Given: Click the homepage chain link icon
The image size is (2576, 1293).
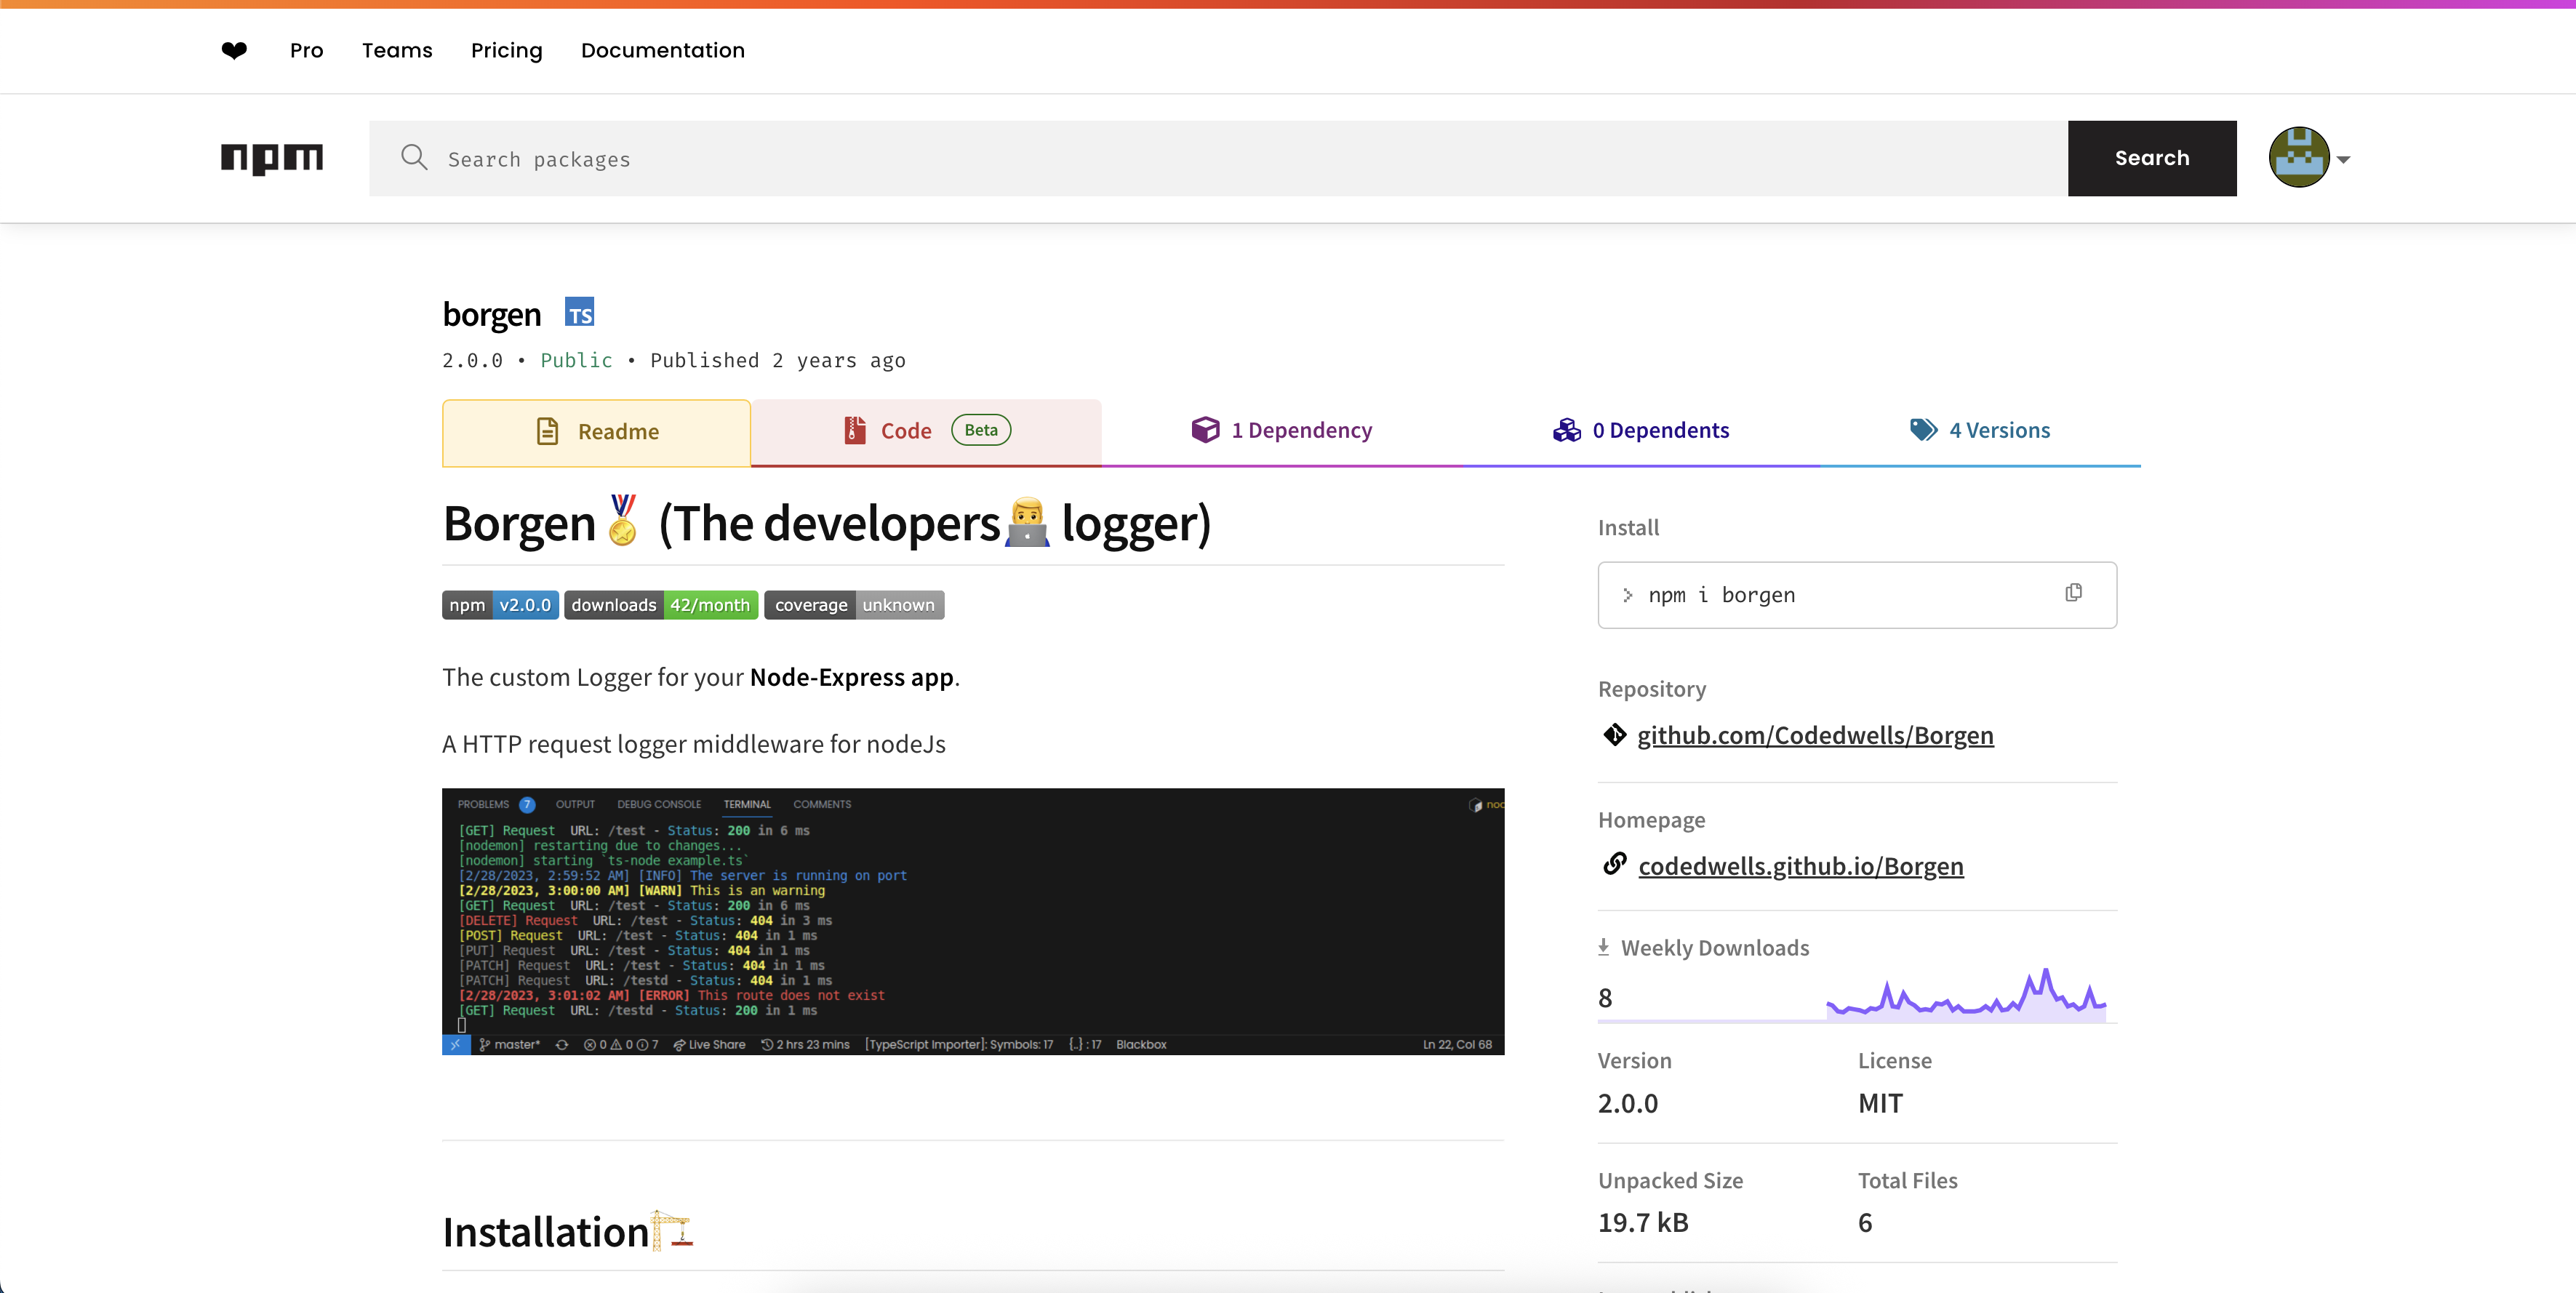Looking at the screenshot, I should tap(1614, 864).
